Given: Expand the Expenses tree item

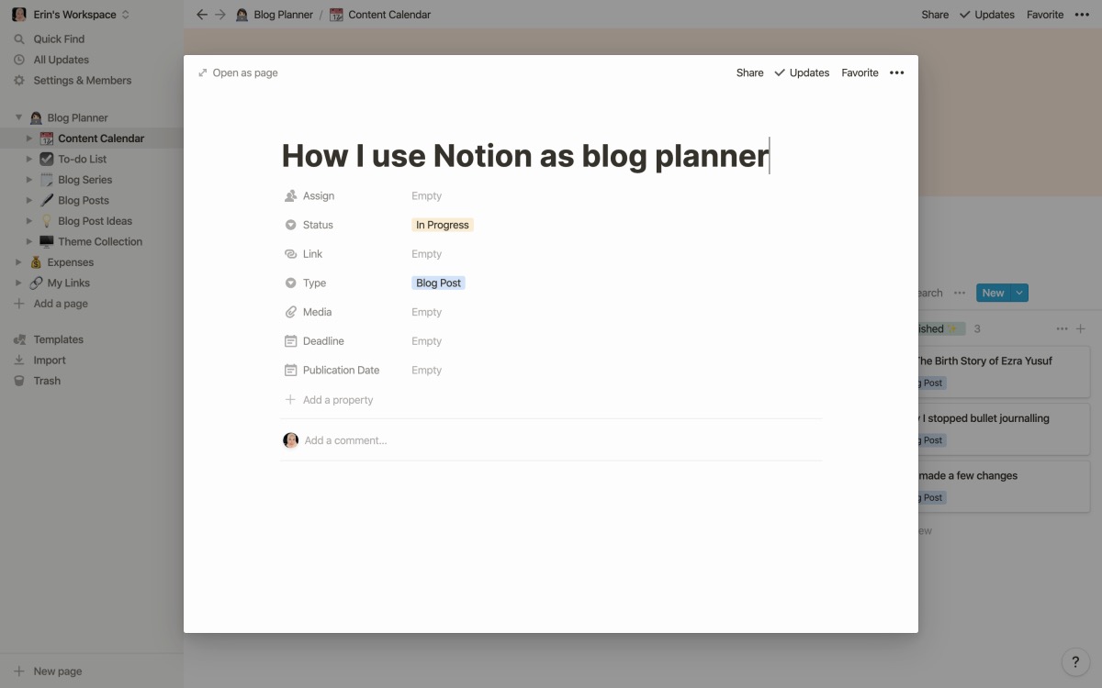Looking at the screenshot, I should [18, 262].
